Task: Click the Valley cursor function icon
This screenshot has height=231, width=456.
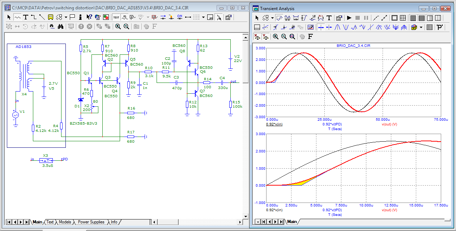Action: click(x=346, y=27)
